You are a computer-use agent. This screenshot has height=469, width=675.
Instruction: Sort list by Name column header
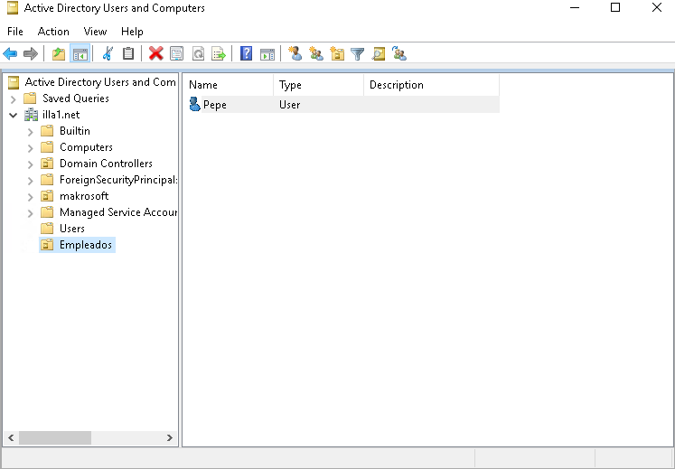(230, 85)
